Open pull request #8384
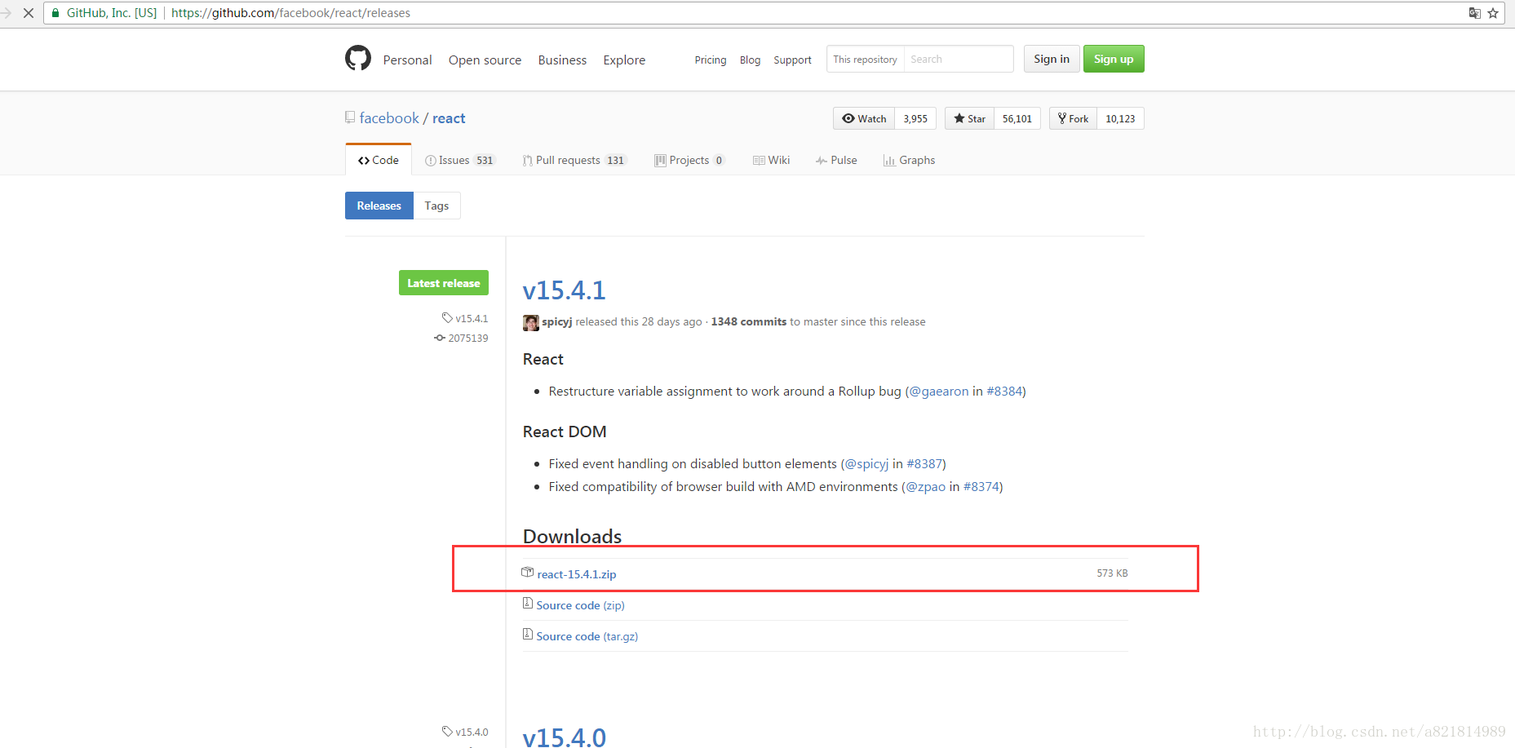1515x748 pixels. (1004, 391)
